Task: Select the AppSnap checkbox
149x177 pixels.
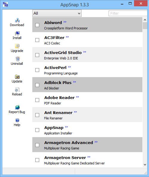Action: [x=37, y=130]
